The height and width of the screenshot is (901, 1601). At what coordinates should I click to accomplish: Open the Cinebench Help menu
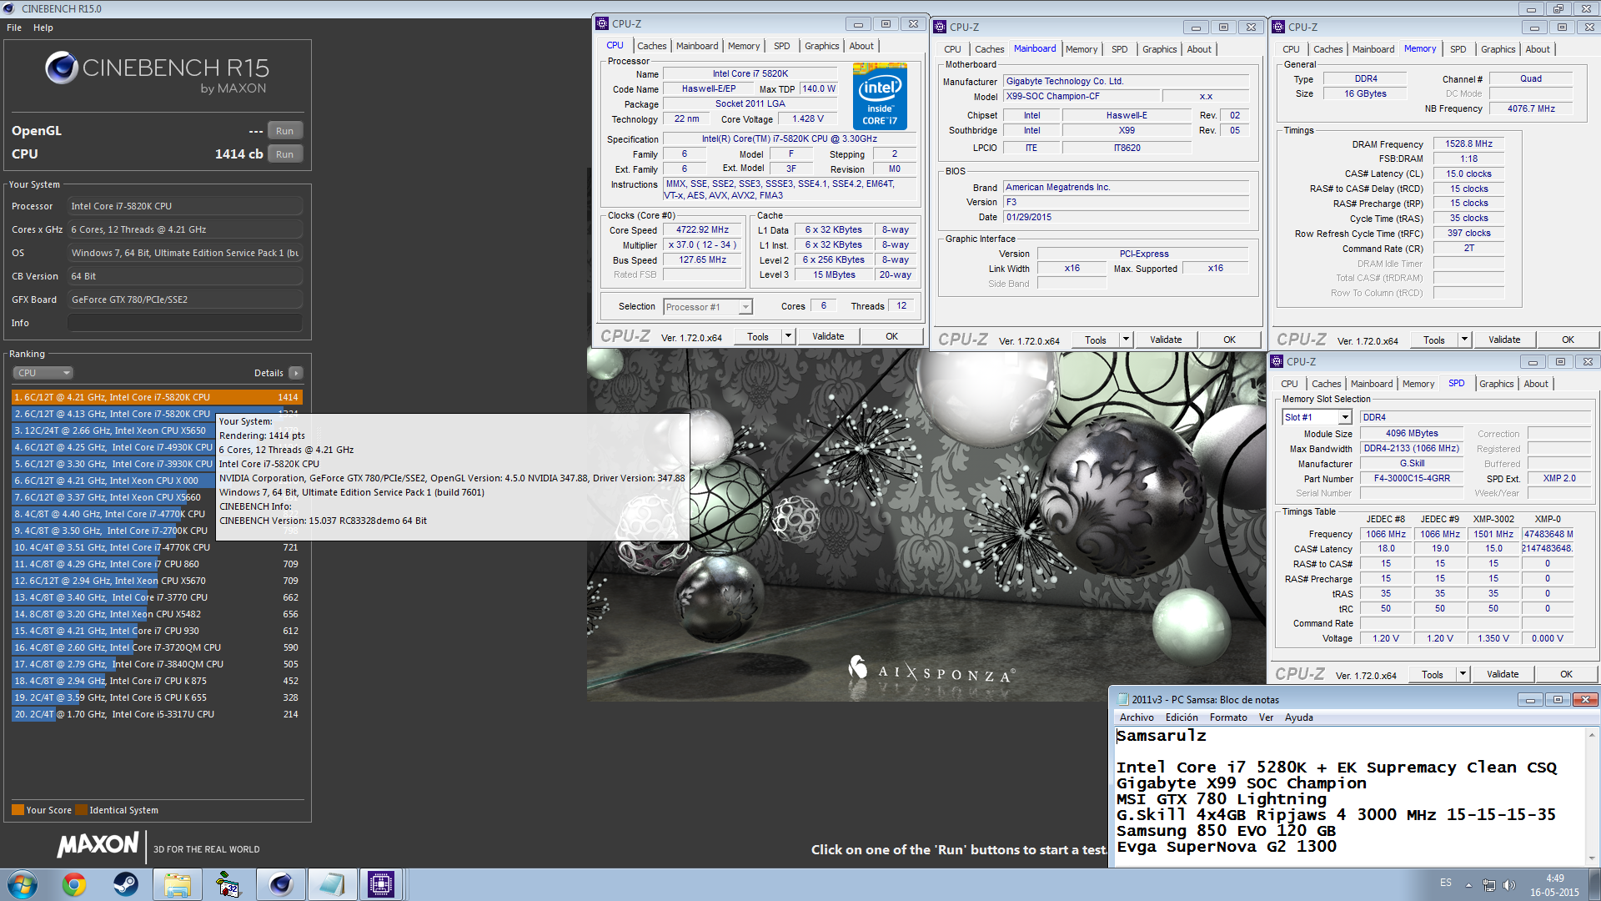43,28
